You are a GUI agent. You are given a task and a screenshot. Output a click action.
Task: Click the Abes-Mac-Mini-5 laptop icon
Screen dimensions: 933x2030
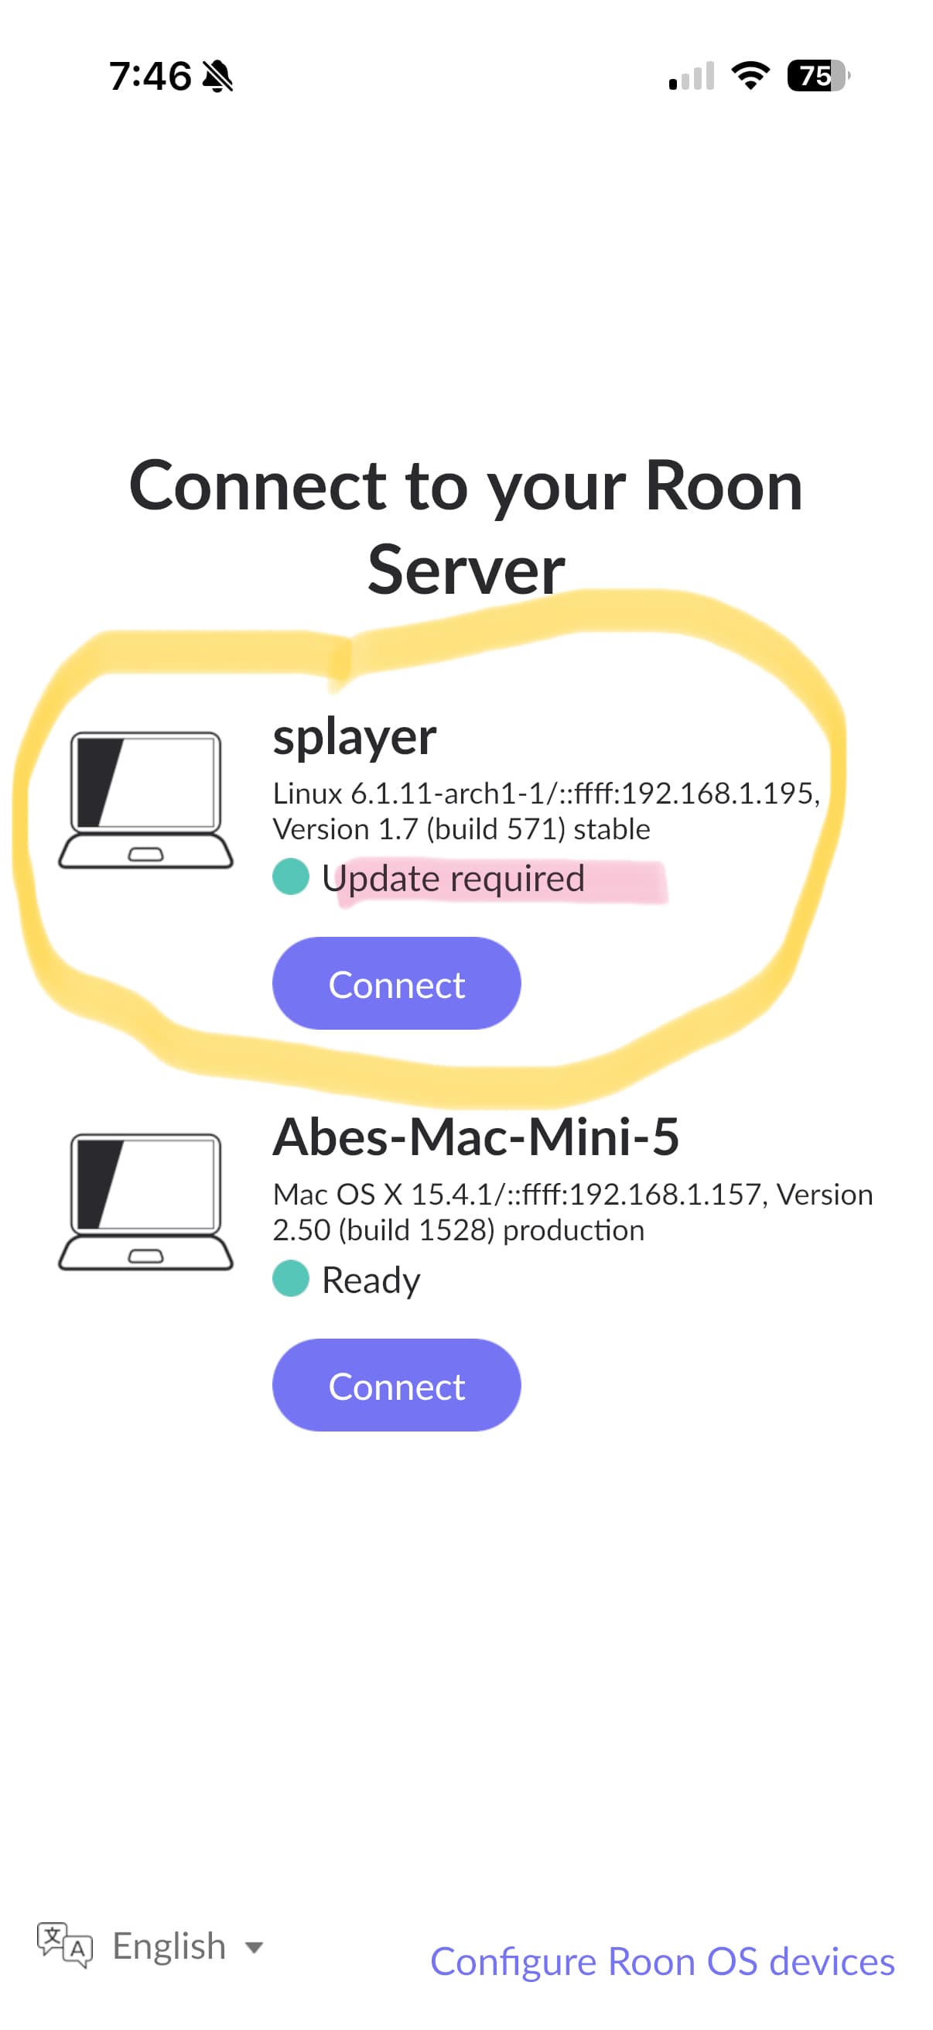(x=145, y=1202)
